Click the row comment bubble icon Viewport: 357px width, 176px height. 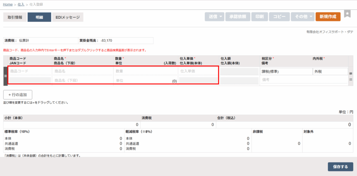click(x=351, y=74)
